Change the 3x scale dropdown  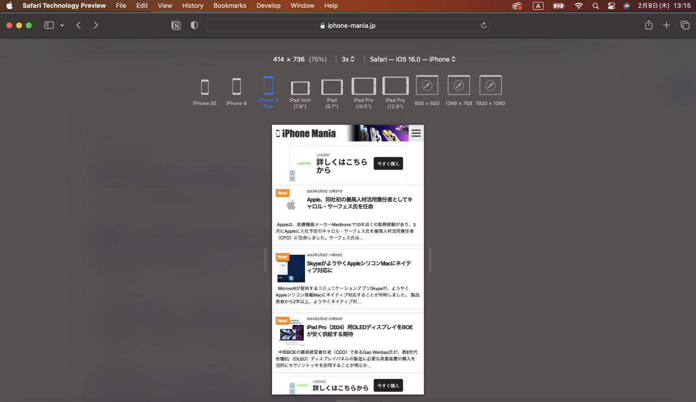point(347,59)
